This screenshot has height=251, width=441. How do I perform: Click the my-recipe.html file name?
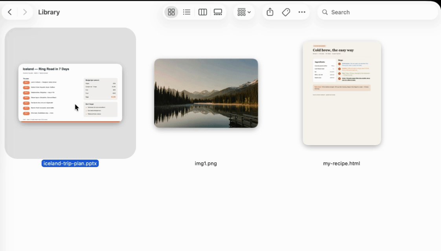[342, 164]
